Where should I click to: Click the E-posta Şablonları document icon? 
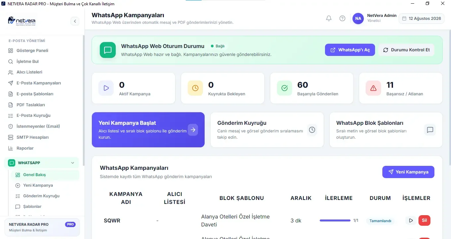[x=10, y=94]
